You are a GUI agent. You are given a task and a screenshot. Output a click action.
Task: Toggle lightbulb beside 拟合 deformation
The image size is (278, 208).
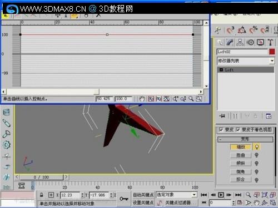click(x=256, y=180)
